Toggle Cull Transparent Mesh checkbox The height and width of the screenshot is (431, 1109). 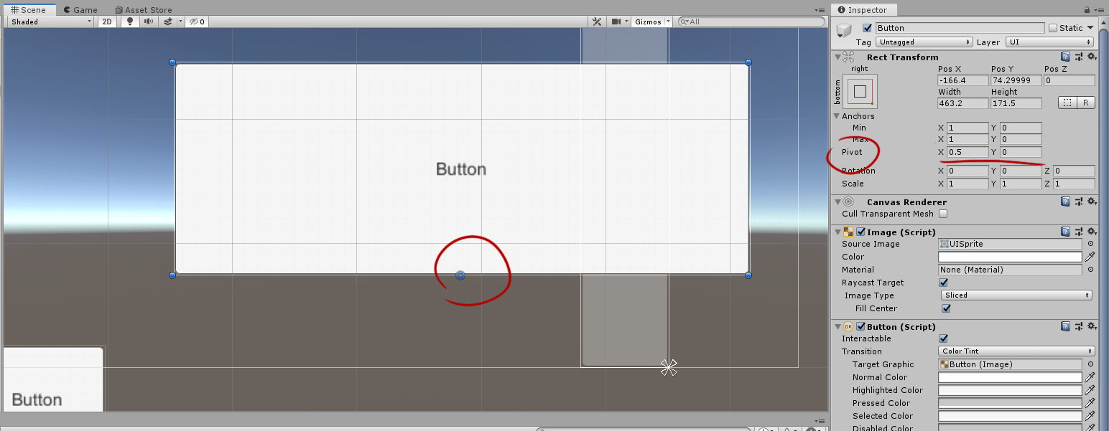(x=943, y=214)
